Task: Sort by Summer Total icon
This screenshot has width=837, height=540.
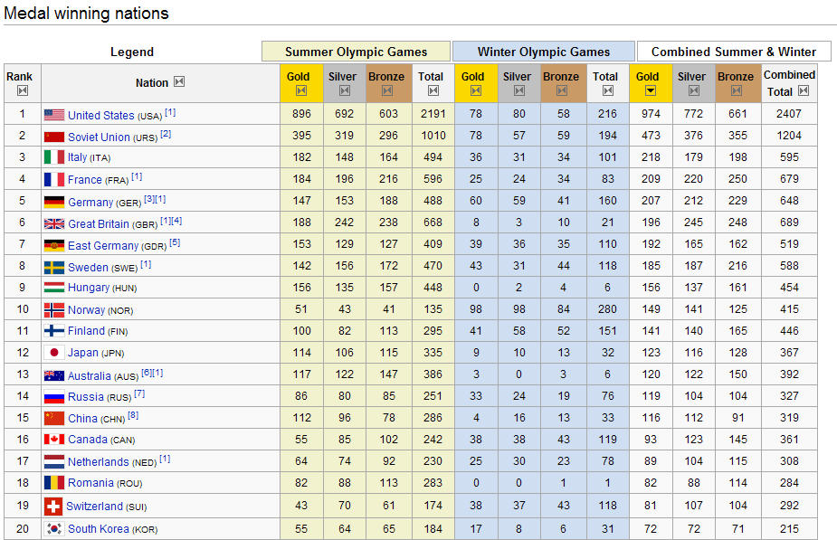Action: click(x=433, y=90)
